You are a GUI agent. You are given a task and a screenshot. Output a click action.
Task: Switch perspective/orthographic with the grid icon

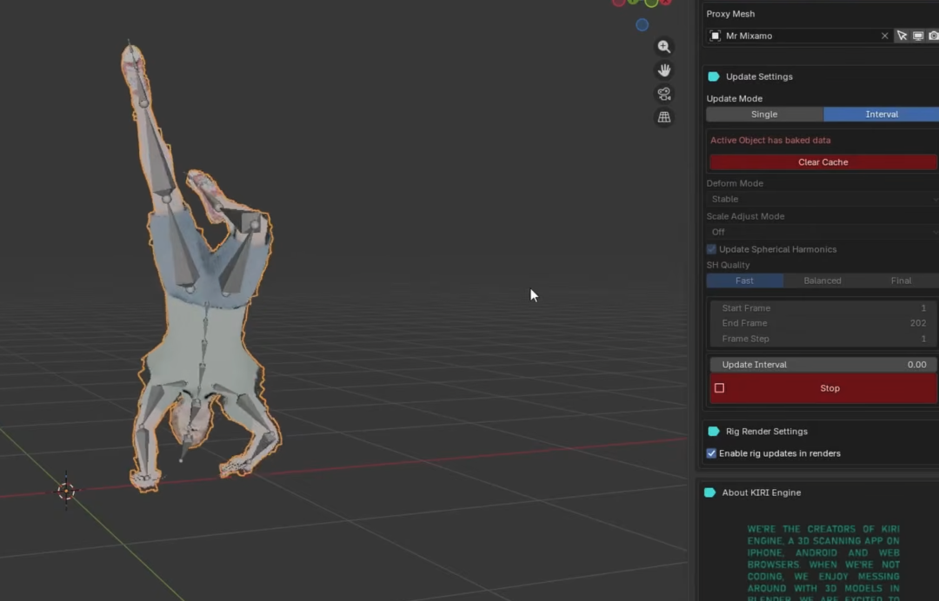click(x=663, y=117)
